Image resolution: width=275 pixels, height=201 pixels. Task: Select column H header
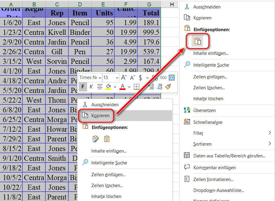pyautogui.click(x=172, y=4)
